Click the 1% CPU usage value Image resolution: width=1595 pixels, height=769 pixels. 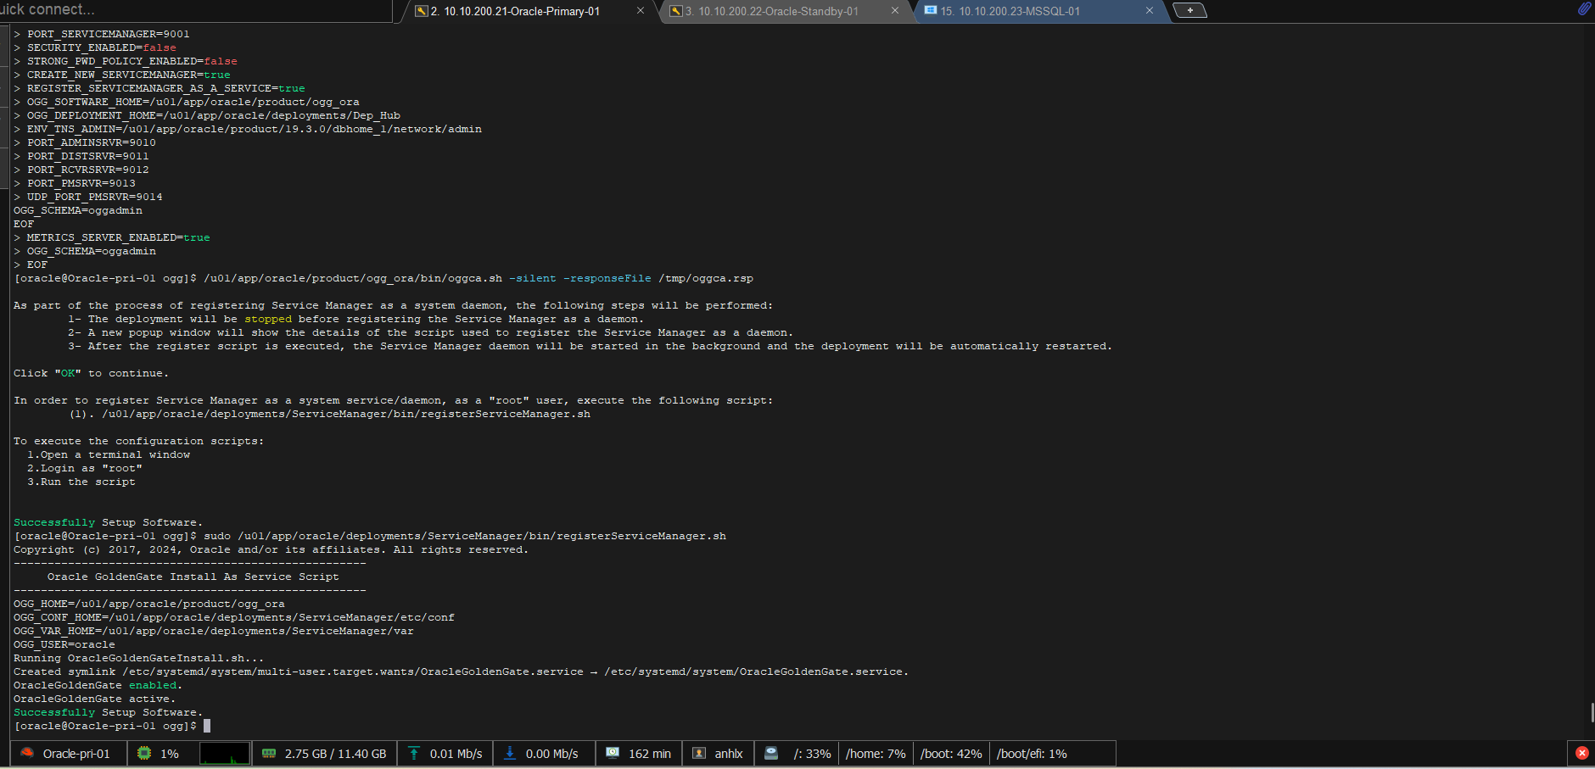click(170, 754)
